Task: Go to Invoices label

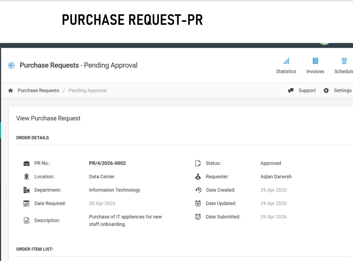Action: [x=315, y=71]
